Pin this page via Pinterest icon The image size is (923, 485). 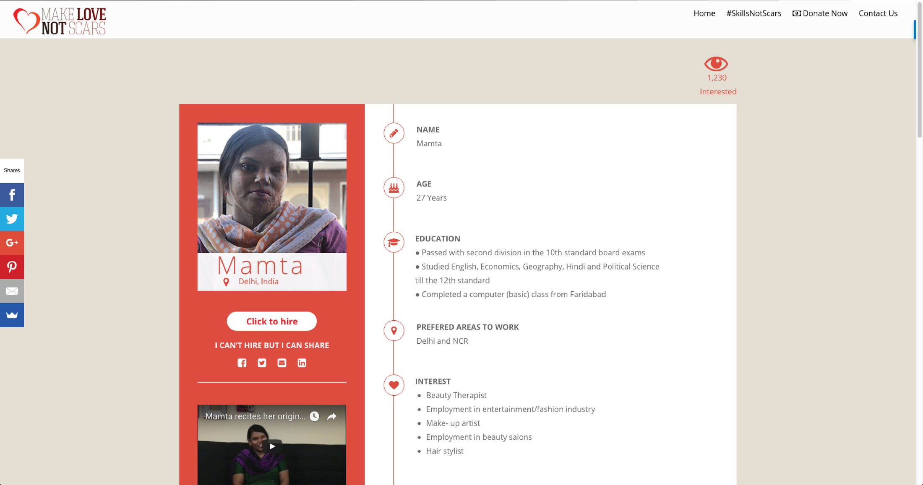pyautogui.click(x=12, y=267)
